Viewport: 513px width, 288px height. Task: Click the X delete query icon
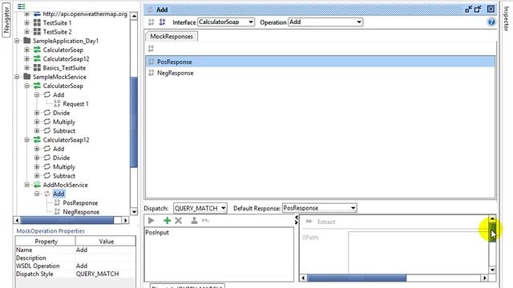point(178,221)
